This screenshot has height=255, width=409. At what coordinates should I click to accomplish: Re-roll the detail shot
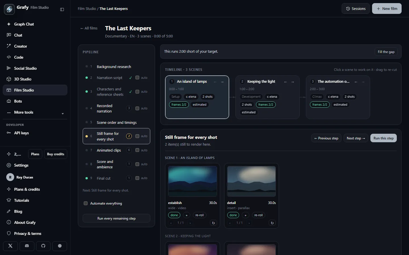coord(258,215)
